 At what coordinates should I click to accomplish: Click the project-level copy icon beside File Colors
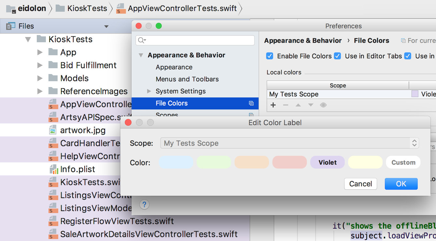pos(251,103)
